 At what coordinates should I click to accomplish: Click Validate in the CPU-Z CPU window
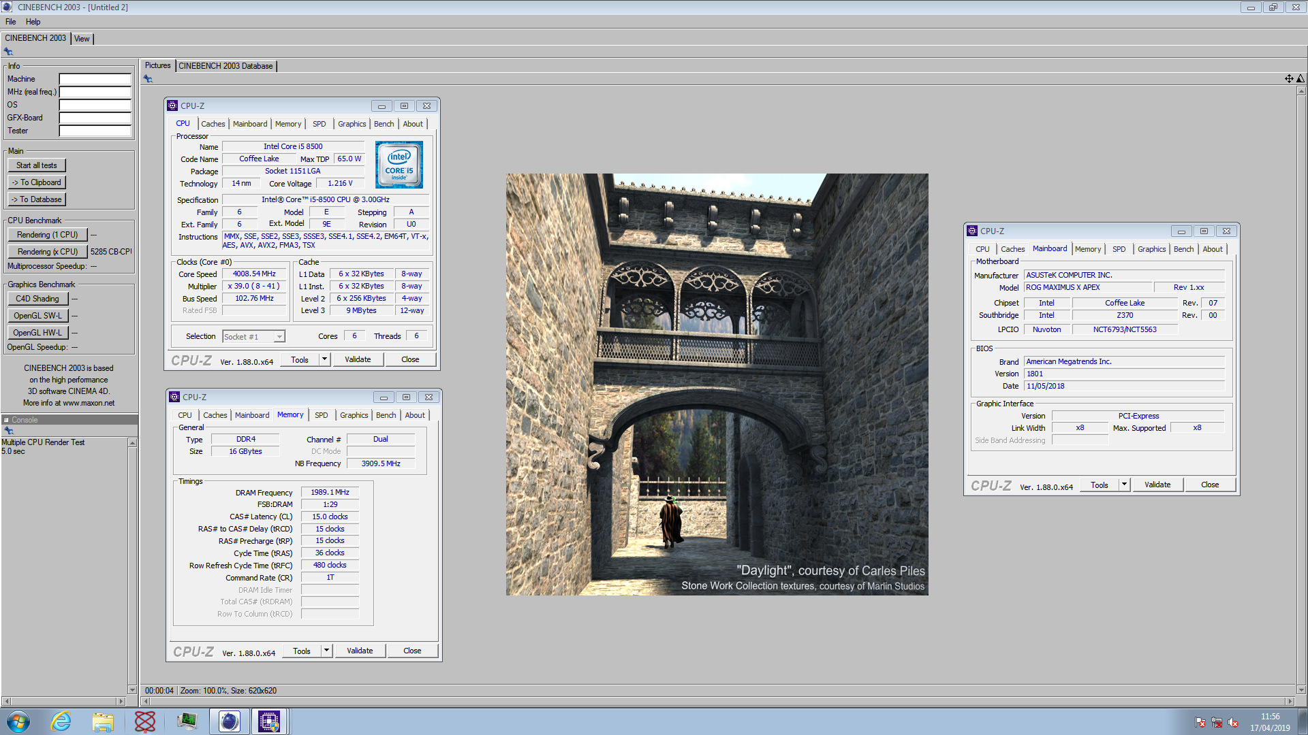pos(358,359)
